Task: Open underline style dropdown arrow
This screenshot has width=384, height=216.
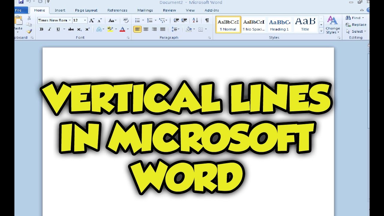Action: tap(64, 29)
